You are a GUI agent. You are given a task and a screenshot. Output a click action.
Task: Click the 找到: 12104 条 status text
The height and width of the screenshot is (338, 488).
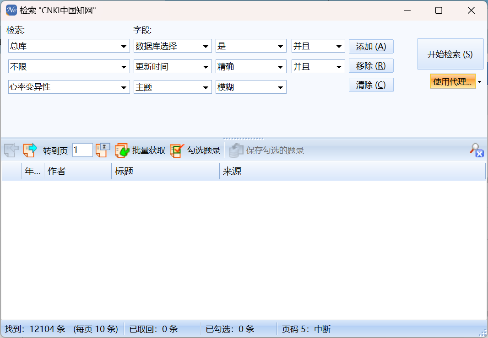[35, 329]
